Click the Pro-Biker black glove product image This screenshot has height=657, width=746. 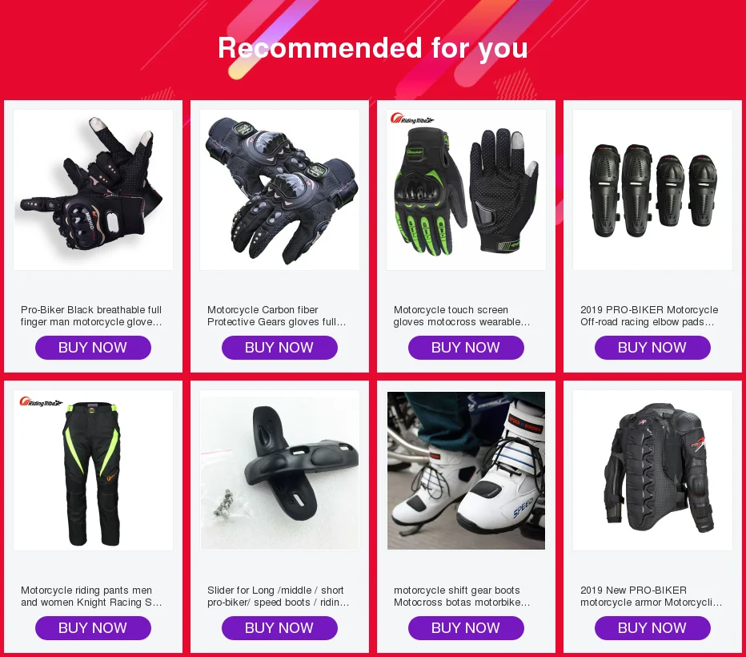(x=93, y=190)
